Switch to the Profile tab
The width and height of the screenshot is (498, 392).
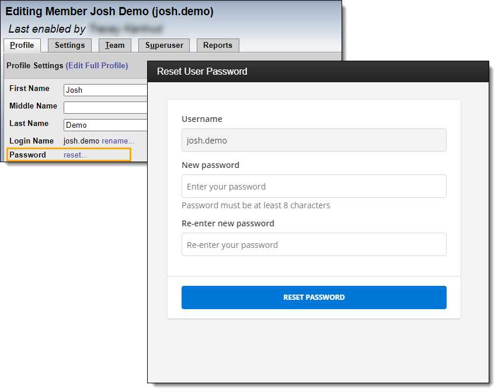22,45
